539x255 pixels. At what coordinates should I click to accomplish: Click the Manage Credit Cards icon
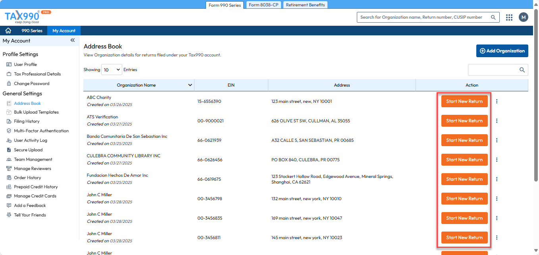[9, 196]
